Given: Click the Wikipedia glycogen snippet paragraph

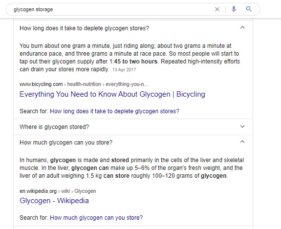Looking at the screenshot, I should tap(132, 168).
